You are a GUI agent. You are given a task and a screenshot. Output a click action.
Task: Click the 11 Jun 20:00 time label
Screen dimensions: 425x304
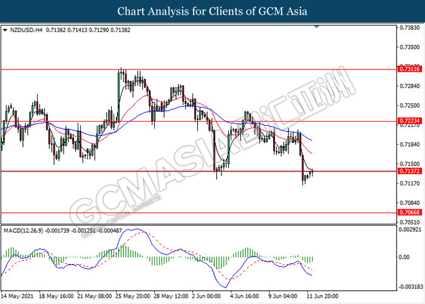point(322,296)
